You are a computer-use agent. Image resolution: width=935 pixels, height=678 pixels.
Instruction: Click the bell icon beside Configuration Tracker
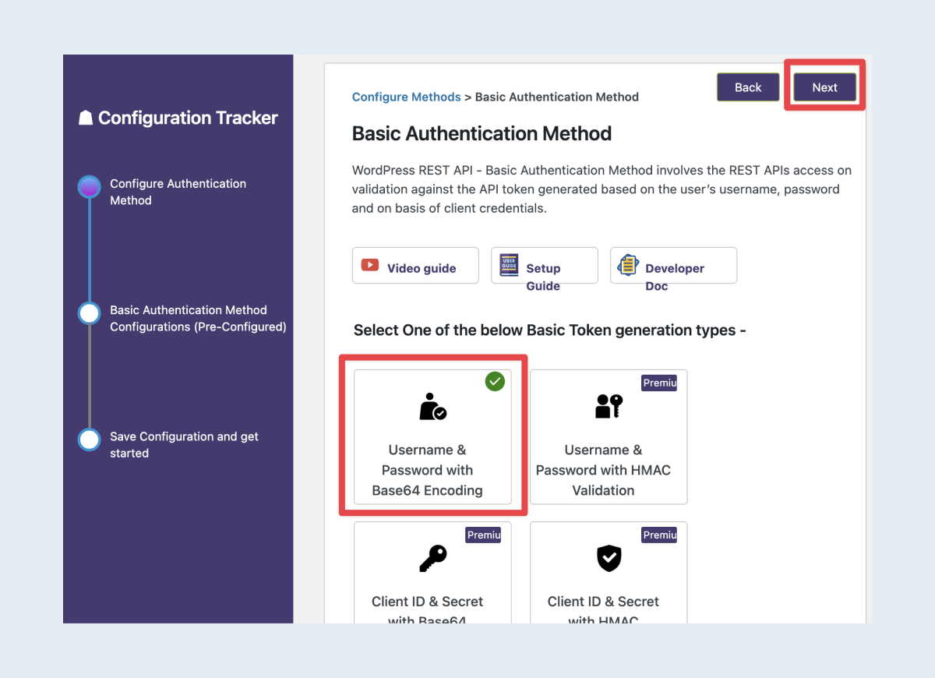[86, 118]
